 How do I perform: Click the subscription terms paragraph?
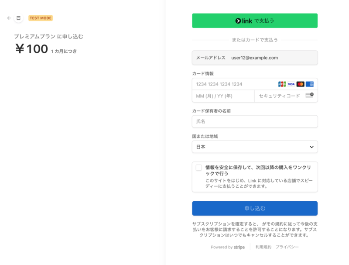pyautogui.click(x=255, y=229)
